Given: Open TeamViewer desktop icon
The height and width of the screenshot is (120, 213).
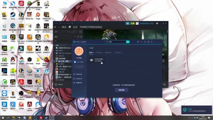Looking at the screenshot, I should pyautogui.click(x=4, y=95).
